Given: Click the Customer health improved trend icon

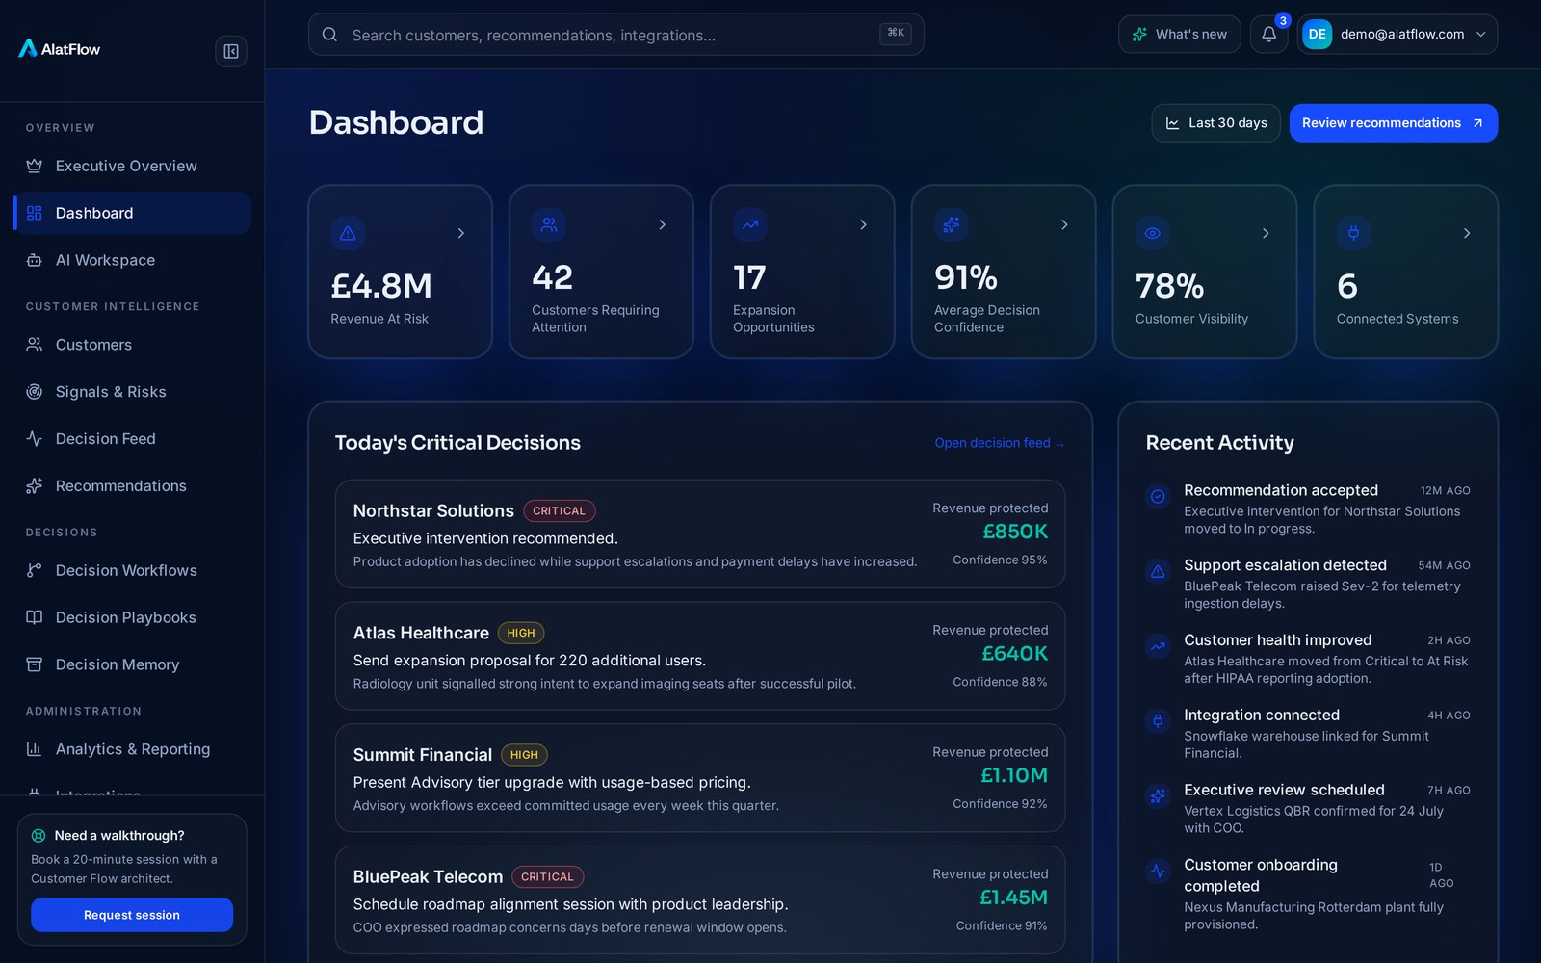Looking at the screenshot, I should [1159, 646].
